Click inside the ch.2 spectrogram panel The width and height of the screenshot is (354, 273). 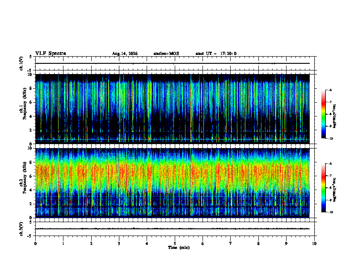tap(173, 183)
